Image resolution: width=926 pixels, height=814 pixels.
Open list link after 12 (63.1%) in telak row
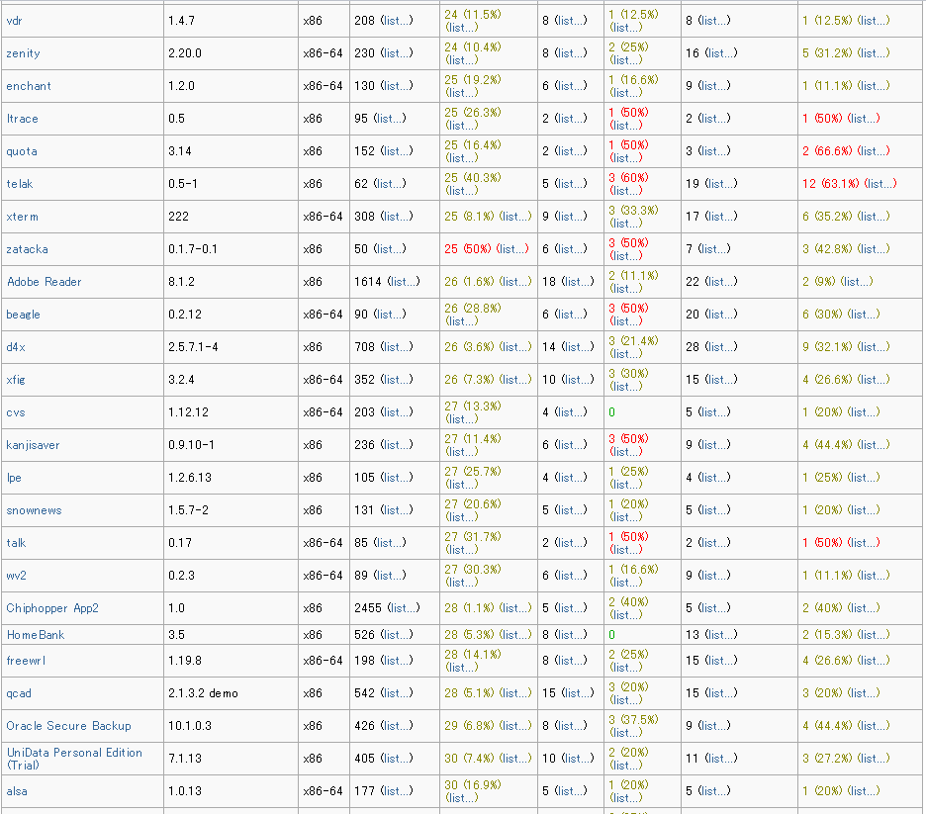[880, 184]
